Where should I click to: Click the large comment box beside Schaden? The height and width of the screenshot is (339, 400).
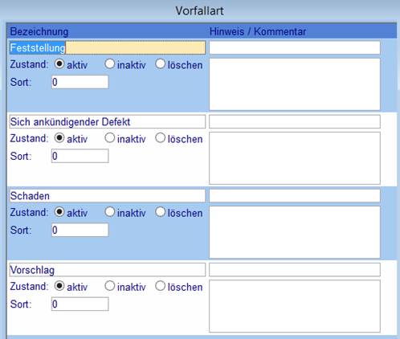[295, 232]
